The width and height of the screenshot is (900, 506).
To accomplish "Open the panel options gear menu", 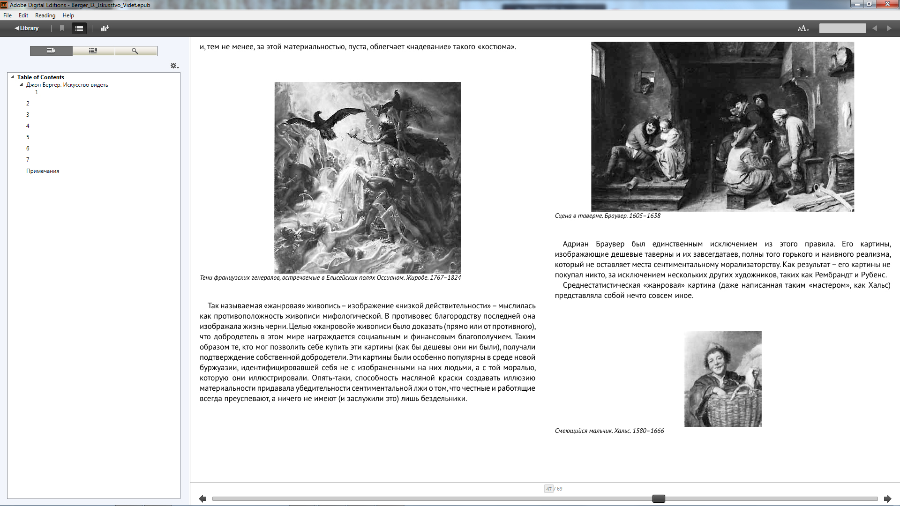I will [174, 66].
